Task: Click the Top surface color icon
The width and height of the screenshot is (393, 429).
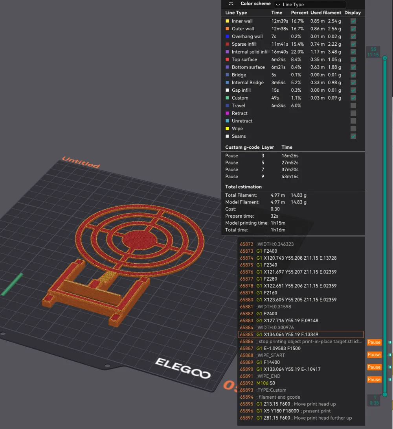Action: [x=227, y=59]
